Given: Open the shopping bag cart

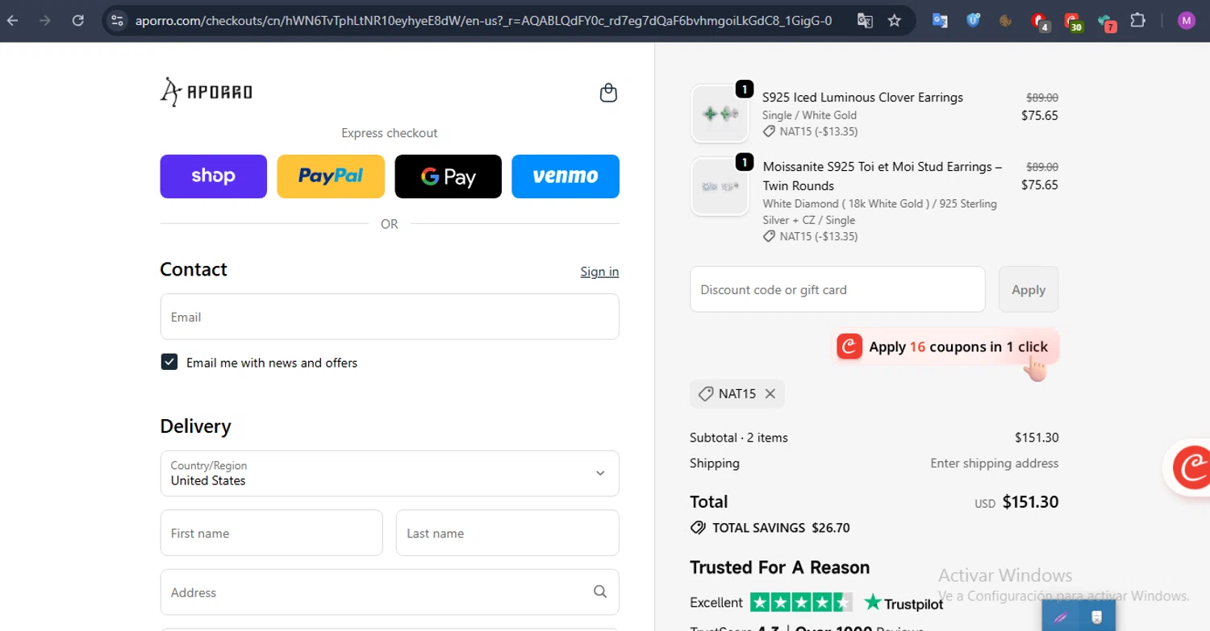Looking at the screenshot, I should coord(609,93).
